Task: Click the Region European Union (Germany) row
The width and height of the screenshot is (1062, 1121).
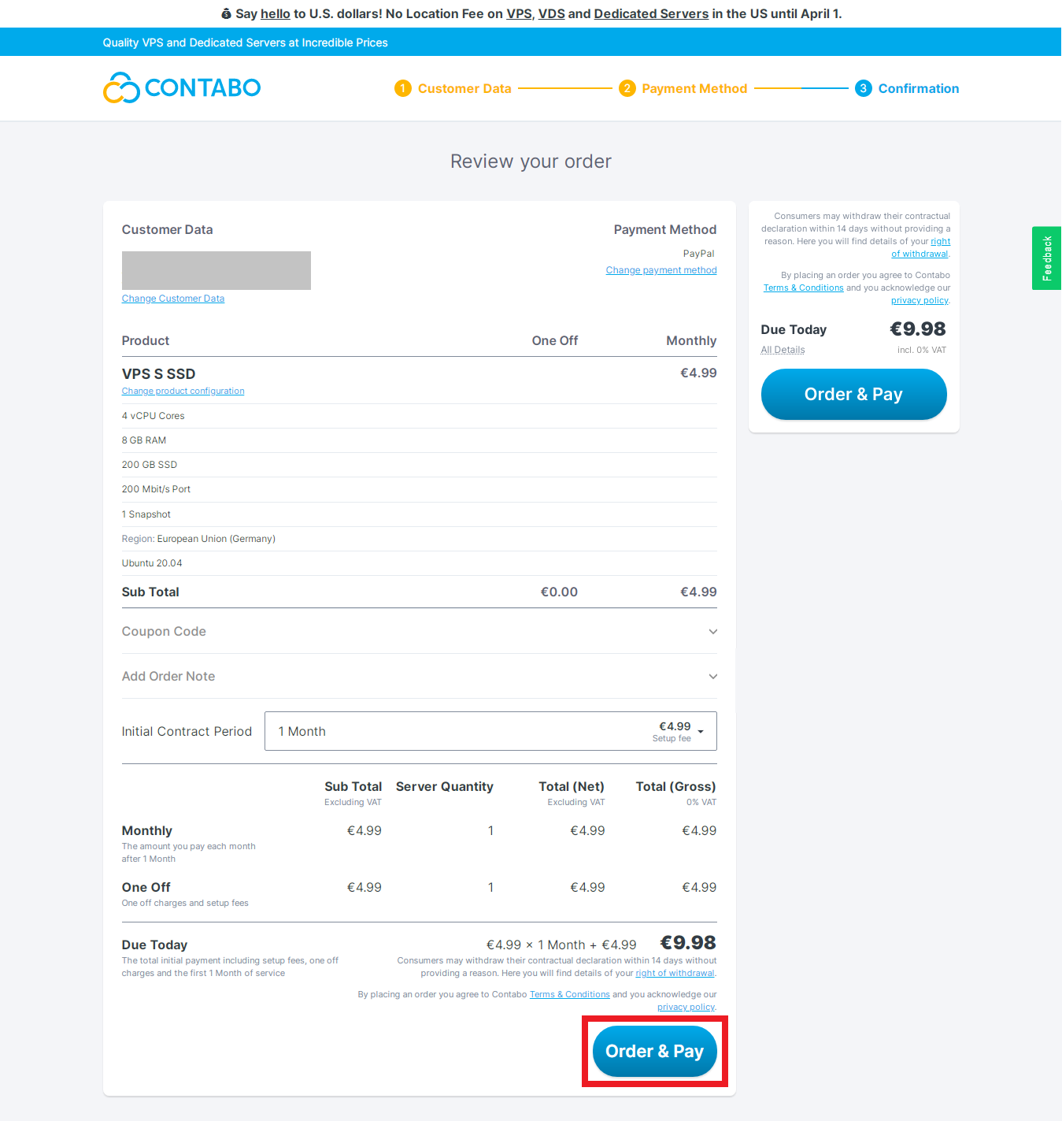Action: click(x=420, y=539)
